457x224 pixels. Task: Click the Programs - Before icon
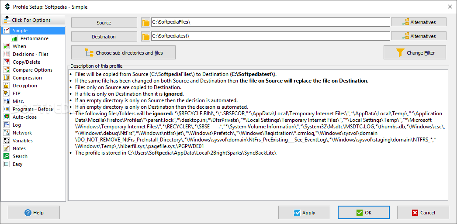click(6, 109)
